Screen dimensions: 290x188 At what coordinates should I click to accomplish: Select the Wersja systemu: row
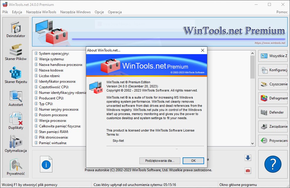click(x=49, y=59)
